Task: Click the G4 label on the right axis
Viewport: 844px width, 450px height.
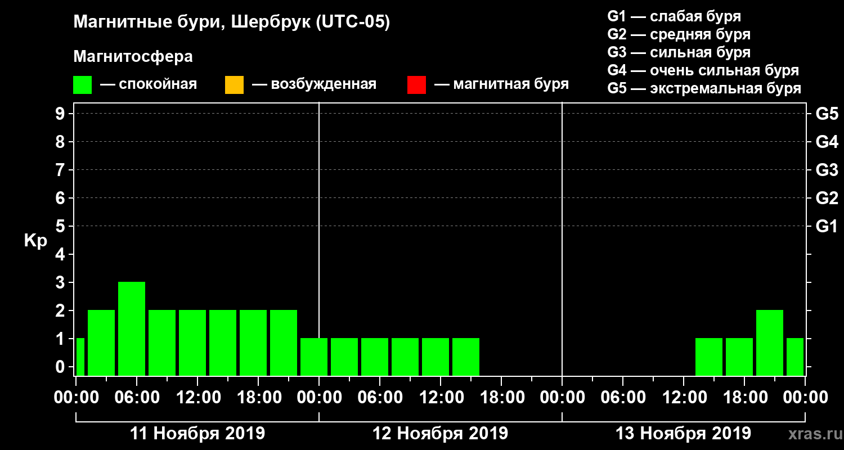Action: coord(827,142)
